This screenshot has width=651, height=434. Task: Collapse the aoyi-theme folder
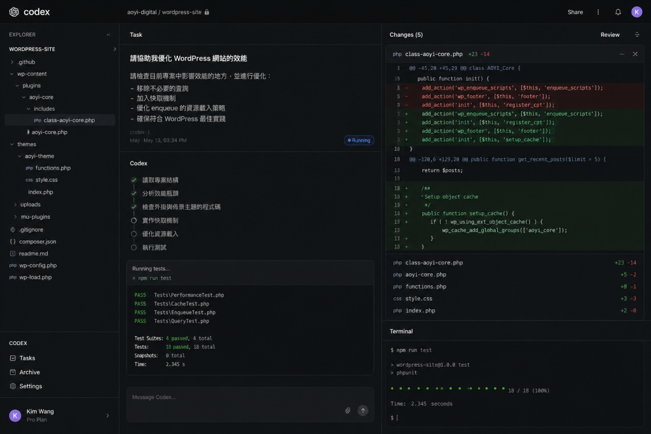point(20,156)
